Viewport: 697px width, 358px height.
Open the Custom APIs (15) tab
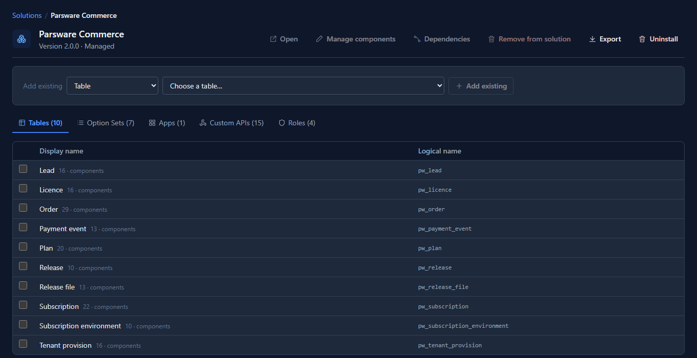pyautogui.click(x=232, y=123)
